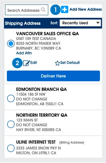Click the Uline Internet Test address name
Screen dimensions: 106x163
point(36,142)
